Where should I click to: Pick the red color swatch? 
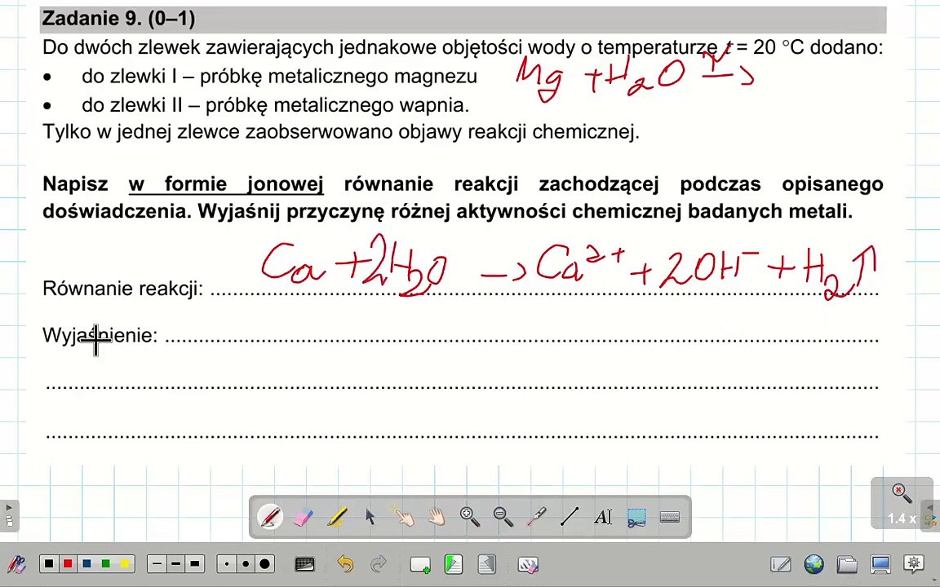(68, 563)
